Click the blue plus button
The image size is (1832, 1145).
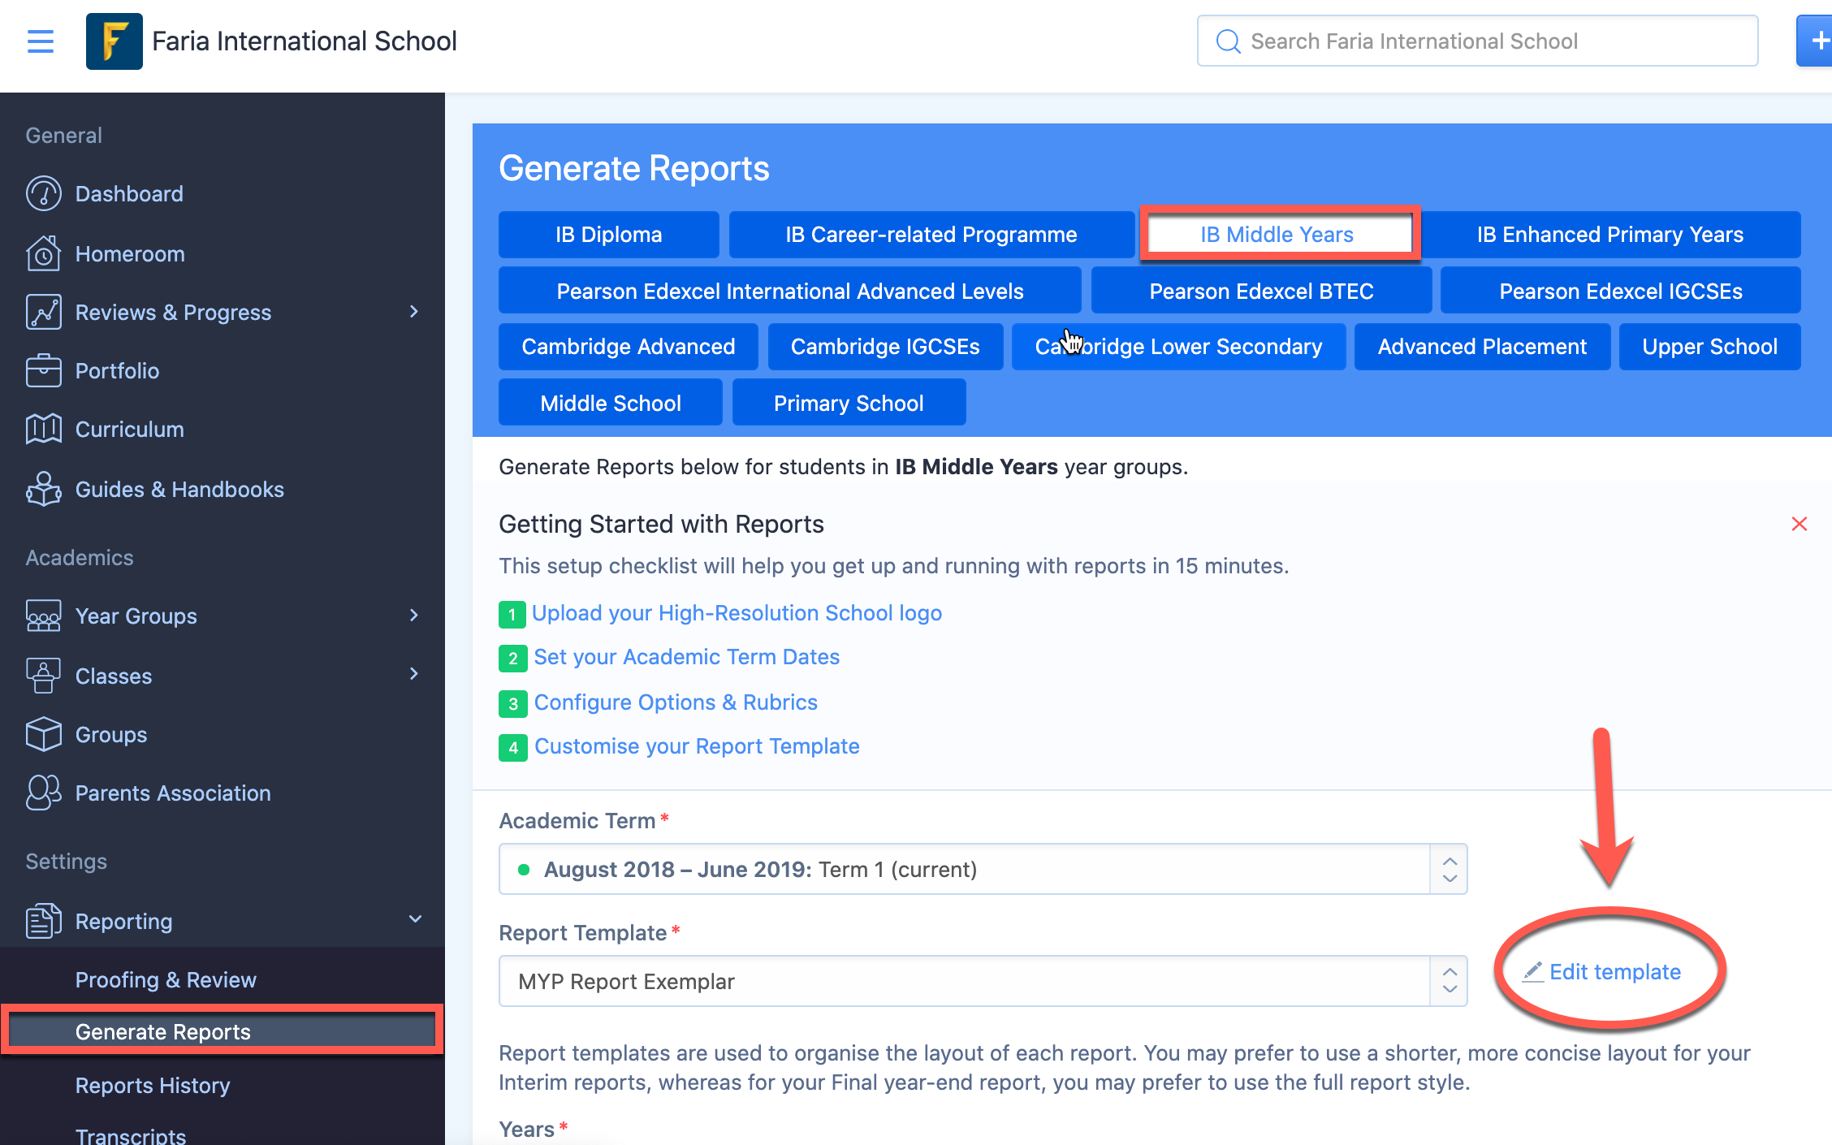click(1816, 41)
